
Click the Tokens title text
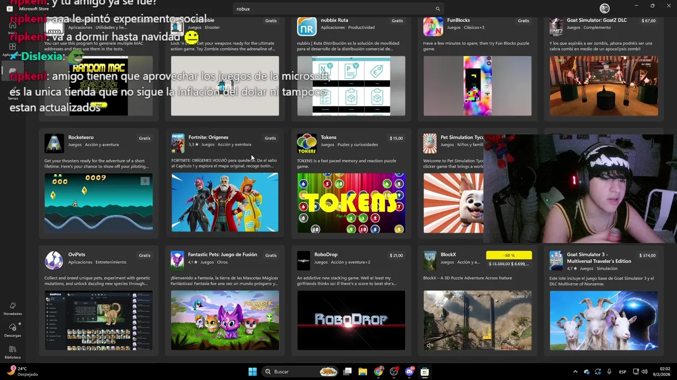tap(328, 137)
